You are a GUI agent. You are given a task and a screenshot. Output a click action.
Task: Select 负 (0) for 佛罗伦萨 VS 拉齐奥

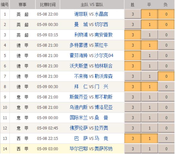click(166, 128)
